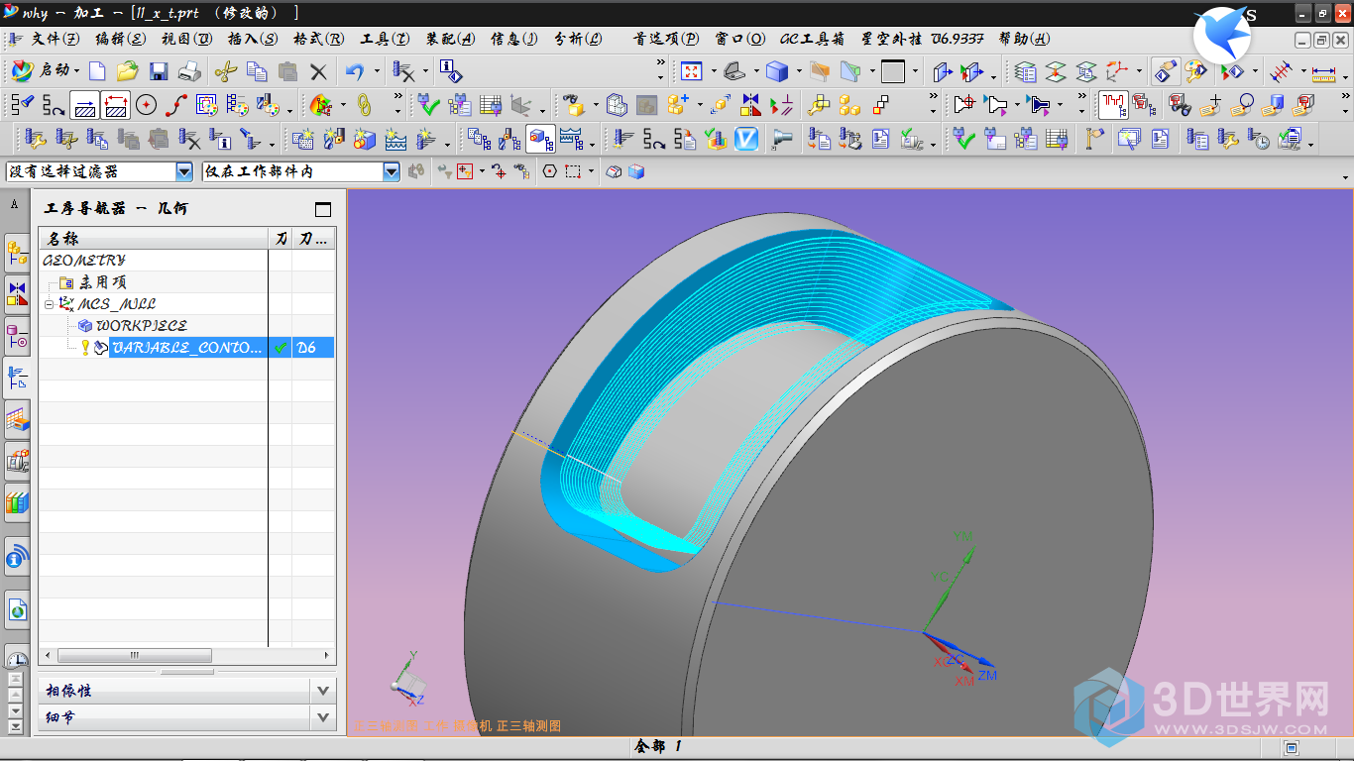Collapse the MCS_MILL tree node
Viewport: 1354px width, 761px height.
point(50,304)
